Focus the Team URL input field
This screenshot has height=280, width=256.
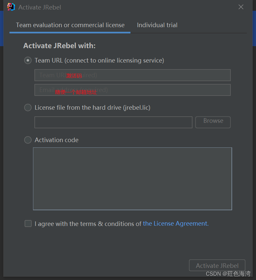coord(132,75)
